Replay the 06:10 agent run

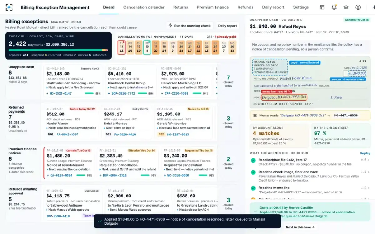click(x=365, y=153)
